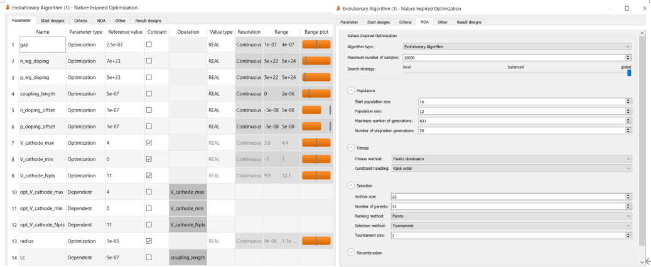Uncheck Constant for V_cathode_Npts
651x267 pixels.
149,175
